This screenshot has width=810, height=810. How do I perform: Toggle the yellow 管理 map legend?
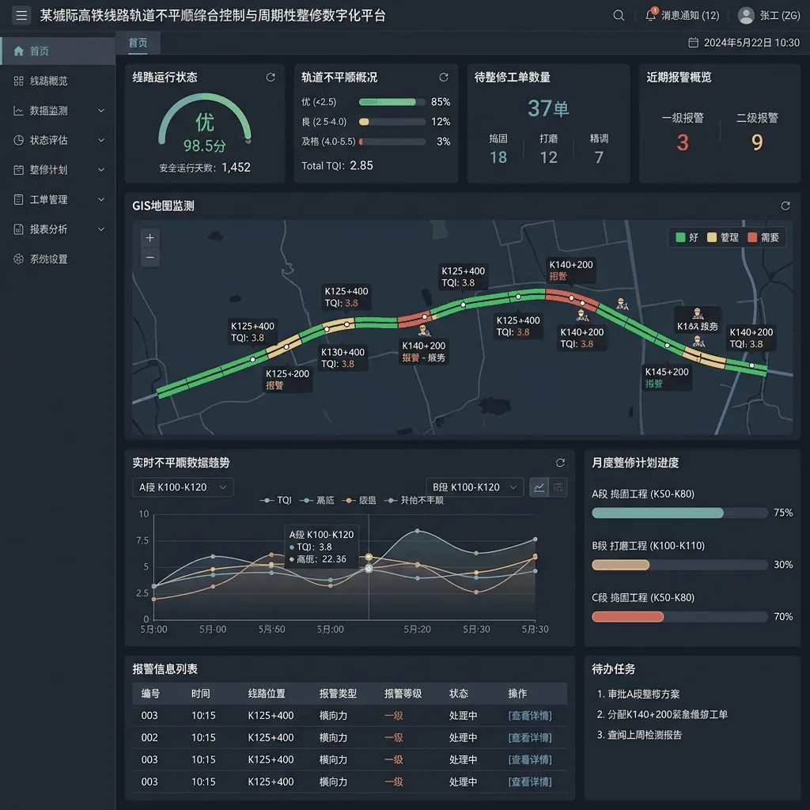pyautogui.click(x=723, y=237)
